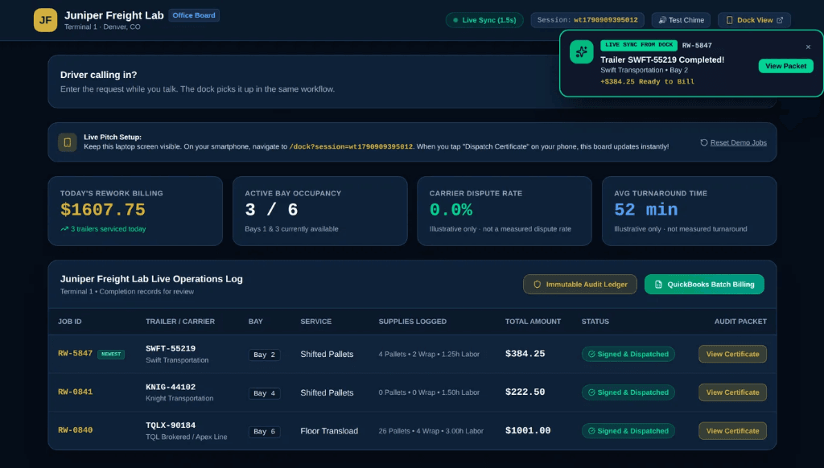This screenshot has height=468, width=824.
Task: Click the Reset Demo Jobs link
Action: point(739,143)
